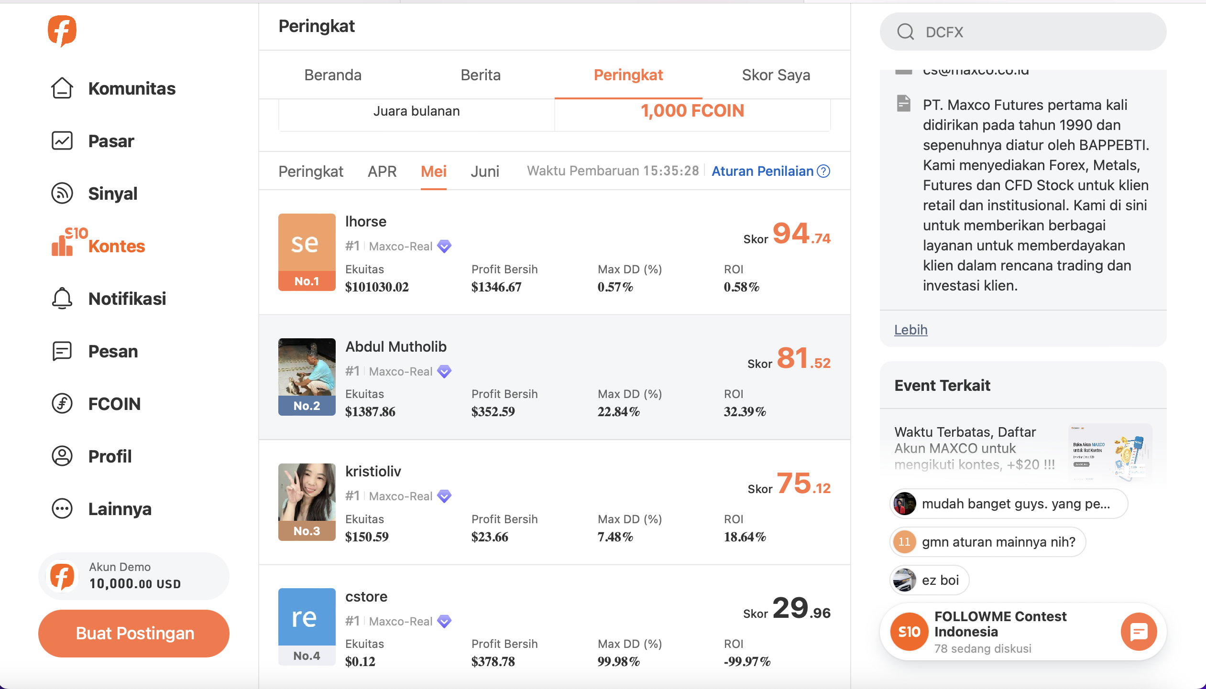The width and height of the screenshot is (1206, 689).
Task: Open the Pasar chart icon
Action: click(x=62, y=141)
